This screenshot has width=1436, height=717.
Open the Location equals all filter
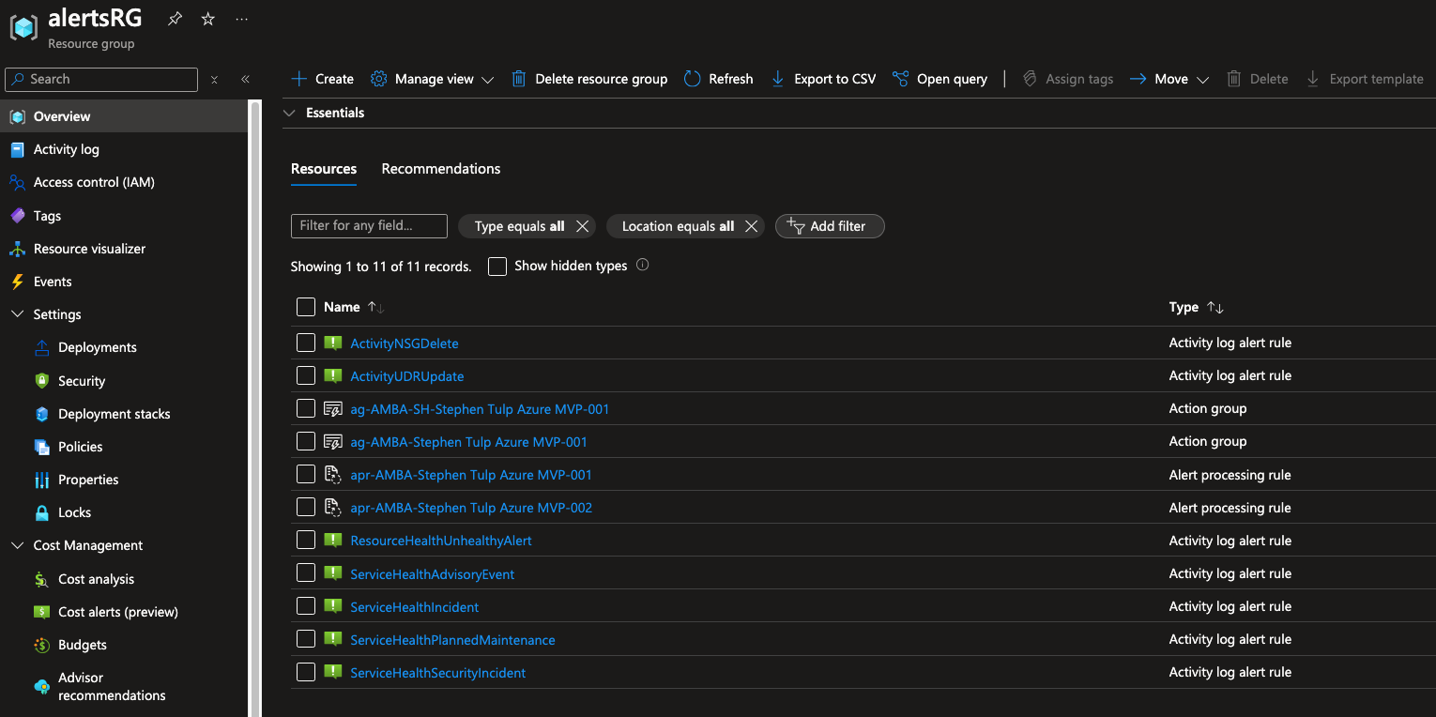(x=678, y=226)
